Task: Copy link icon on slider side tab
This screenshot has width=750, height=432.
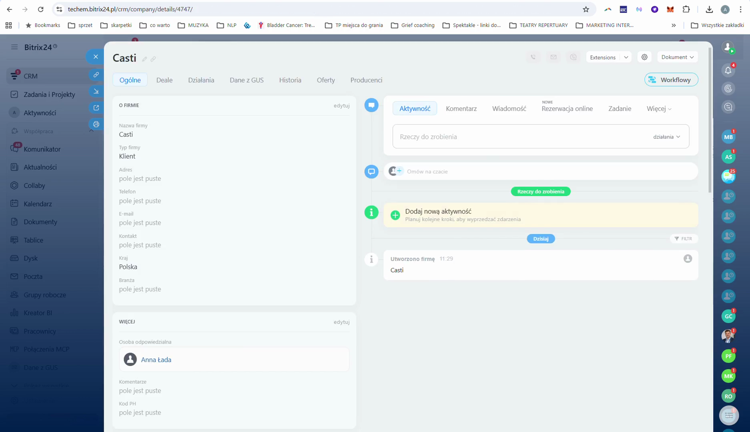Action: pos(96,75)
